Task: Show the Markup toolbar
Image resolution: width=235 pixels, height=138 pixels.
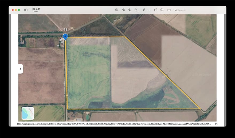Action: click(162, 10)
